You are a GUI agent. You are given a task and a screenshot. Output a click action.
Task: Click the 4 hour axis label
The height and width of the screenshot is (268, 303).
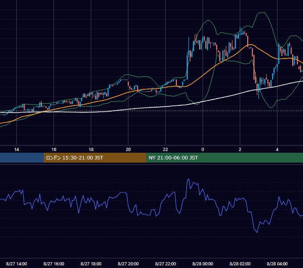(x=277, y=150)
